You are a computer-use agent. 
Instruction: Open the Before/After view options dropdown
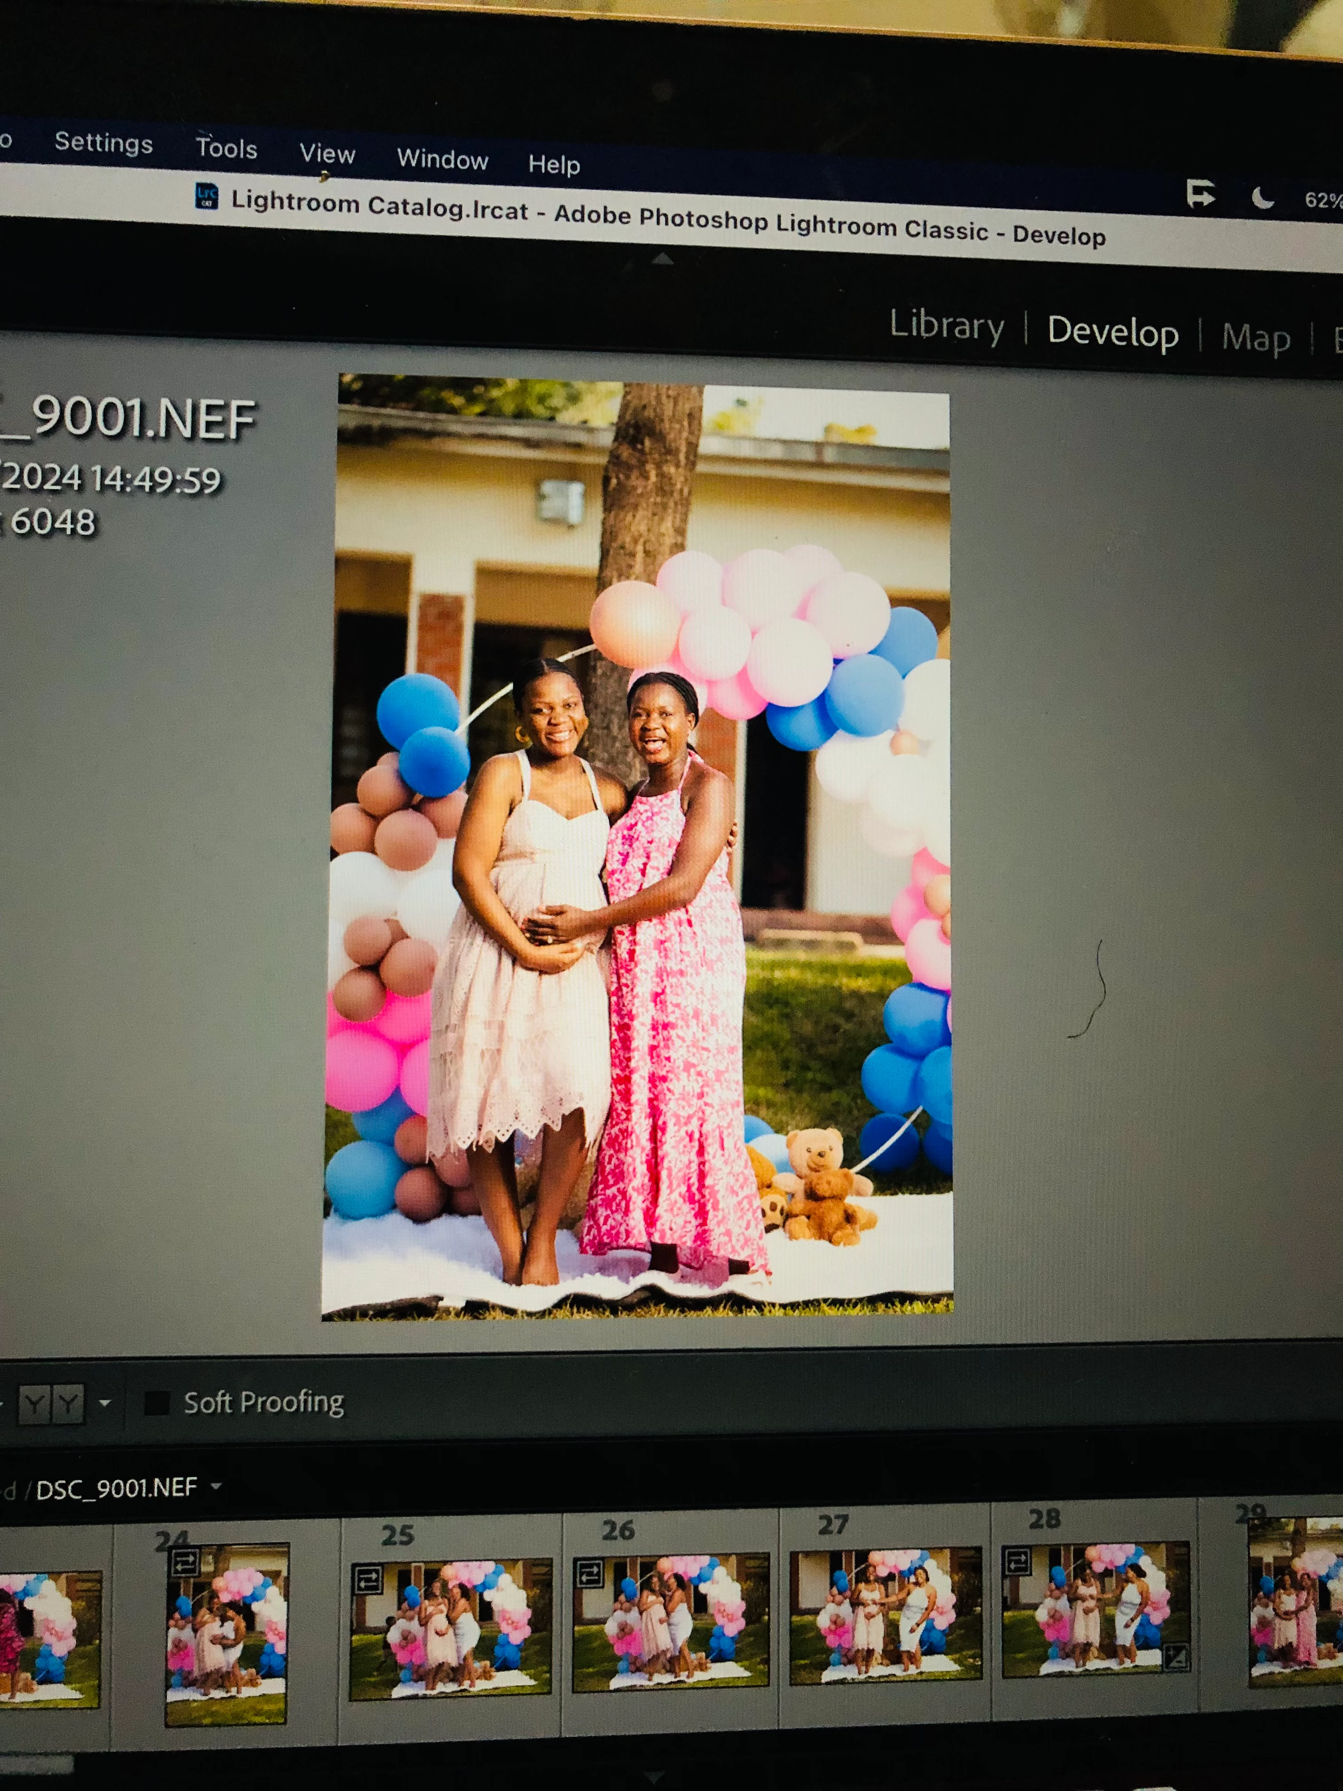(105, 1403)
